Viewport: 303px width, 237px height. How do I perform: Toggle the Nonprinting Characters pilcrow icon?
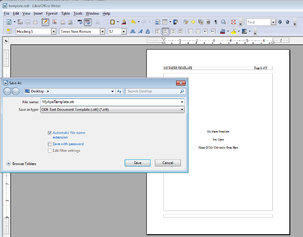[x=216, y=22]
